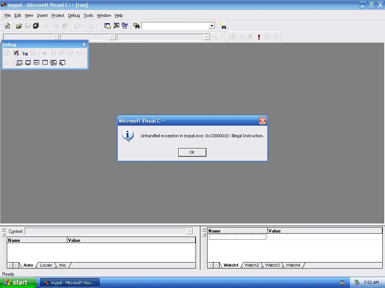This screenshot has height=288, width=385.
Task: Close the floating Debug toolbar
Action: pos(84,44)
